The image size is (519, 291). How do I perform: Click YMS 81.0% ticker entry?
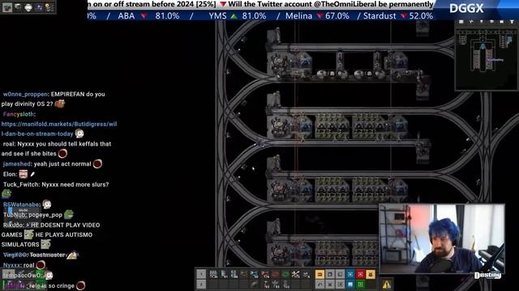point(238,16)
